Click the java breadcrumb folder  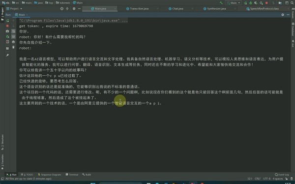click(38, 2)
